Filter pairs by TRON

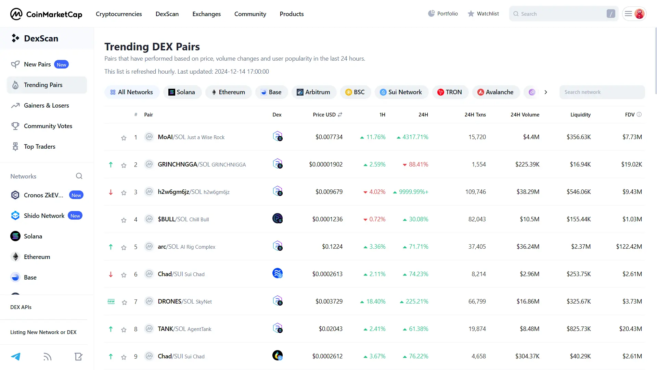tap(450, 92)
